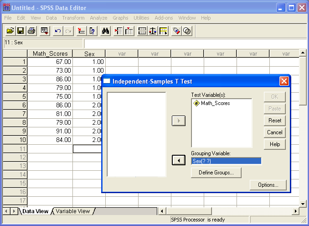Click the Find binoculars icon
Viewport: 309px width, 226px height.
105,31
